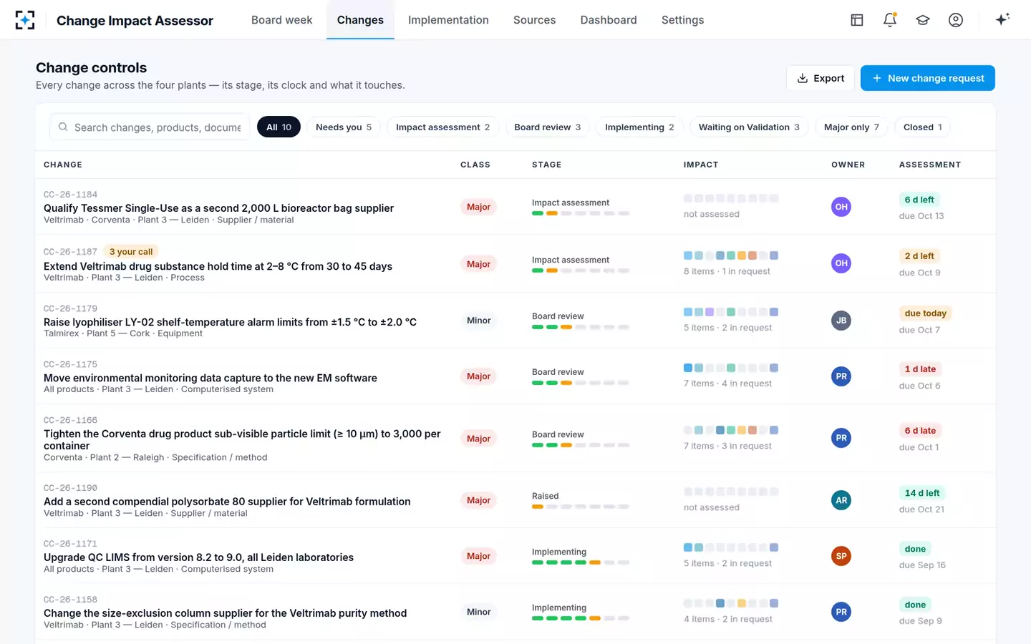Viewport: 1031px width, 644px height.
Task: Open the Implementation tab
Action: coord(448,20)
